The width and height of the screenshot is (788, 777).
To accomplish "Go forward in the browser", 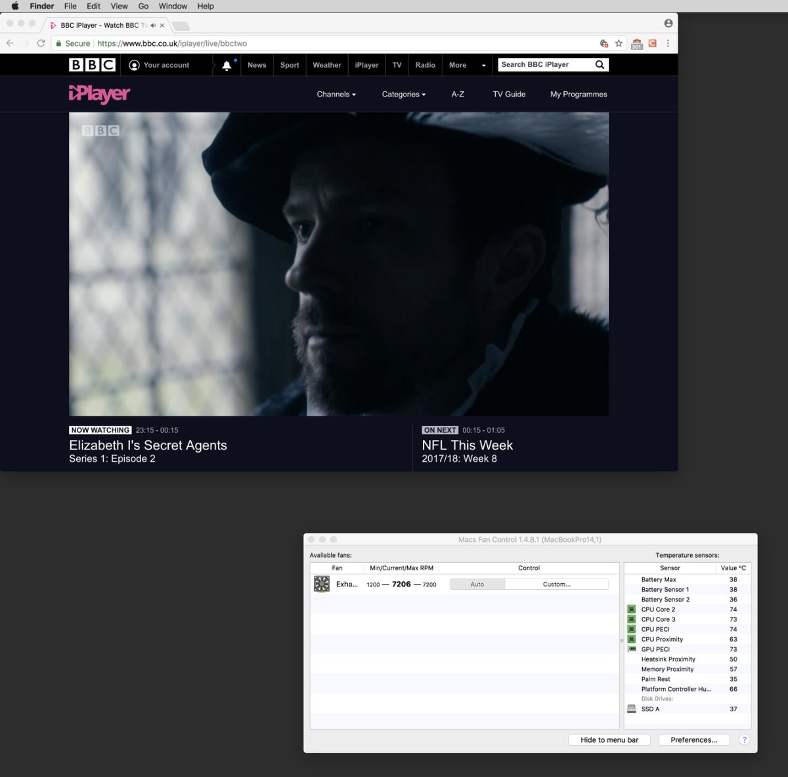I will click(26, 43).
